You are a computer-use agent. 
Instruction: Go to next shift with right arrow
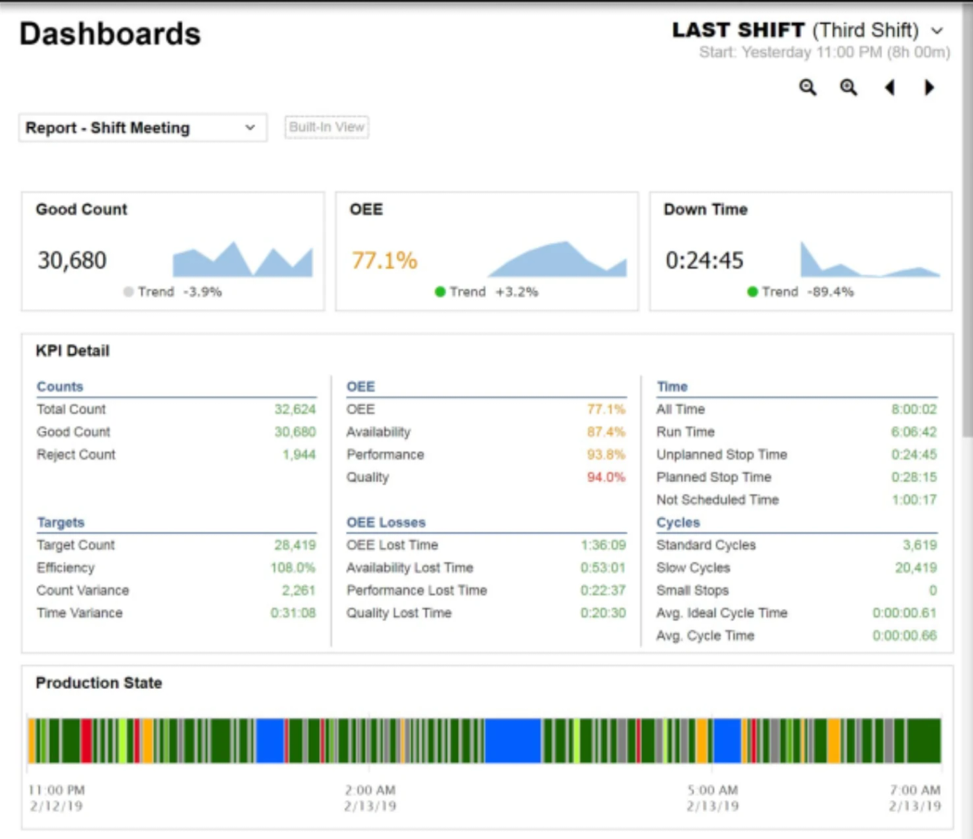tap(929, 88)
